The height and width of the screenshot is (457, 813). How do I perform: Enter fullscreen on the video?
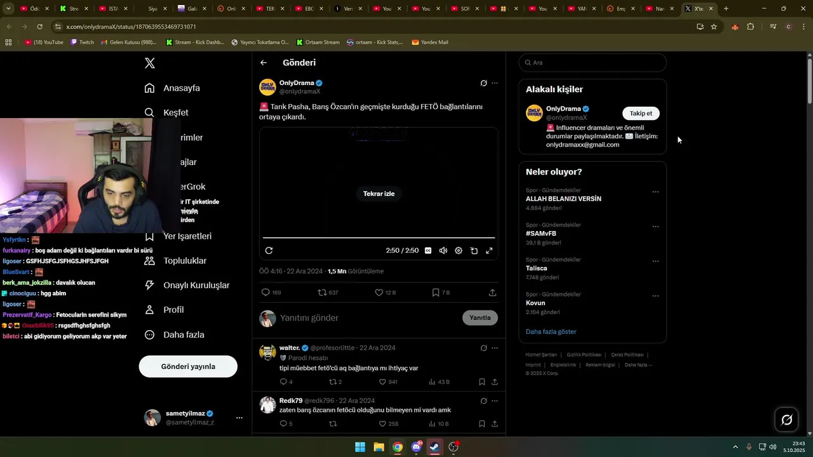pos(489,251)
